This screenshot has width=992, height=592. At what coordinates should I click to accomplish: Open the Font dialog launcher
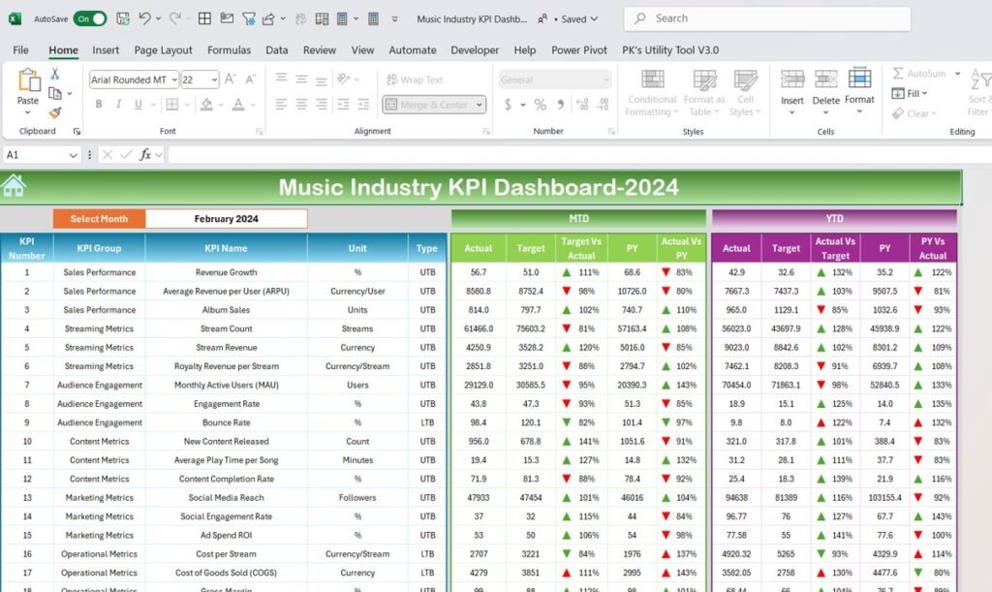coord(259,132)
